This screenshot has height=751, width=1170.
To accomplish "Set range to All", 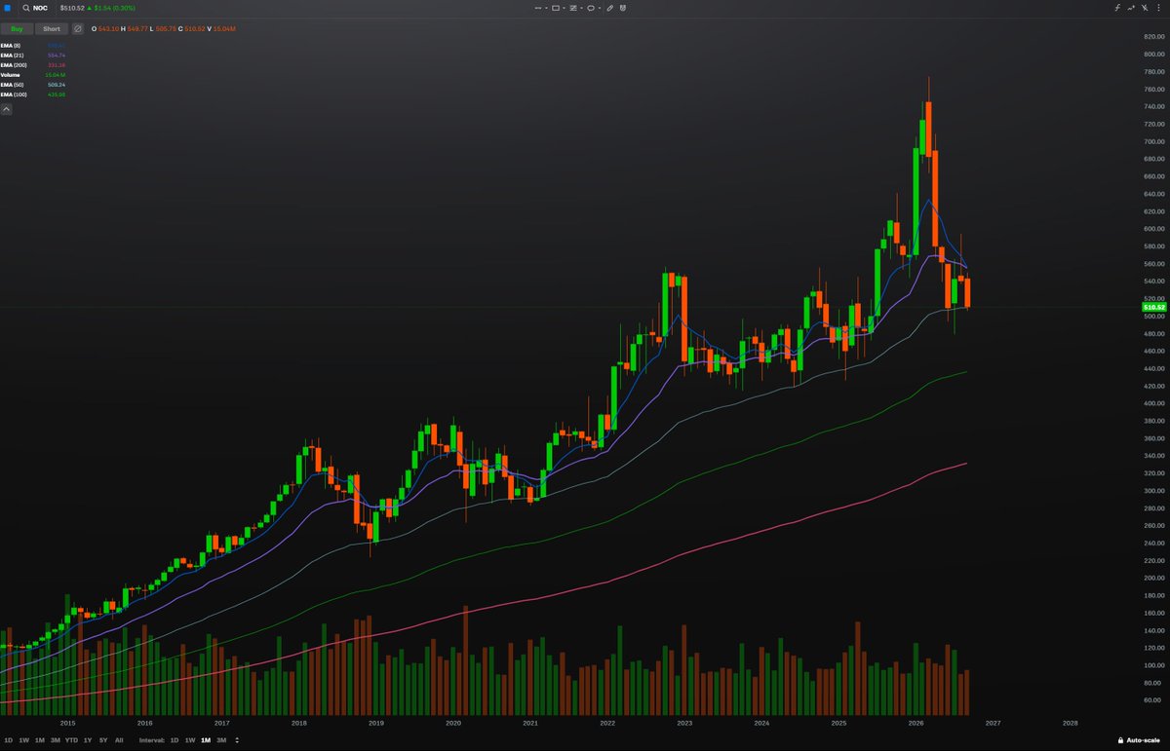I will [119, 740].
